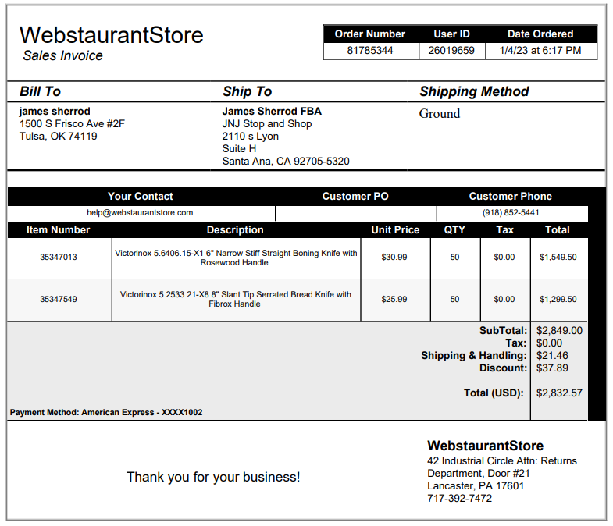Click the Discount value $37.89
The image size is (613, 526).
pyautogui.click(x=552, y=368)
